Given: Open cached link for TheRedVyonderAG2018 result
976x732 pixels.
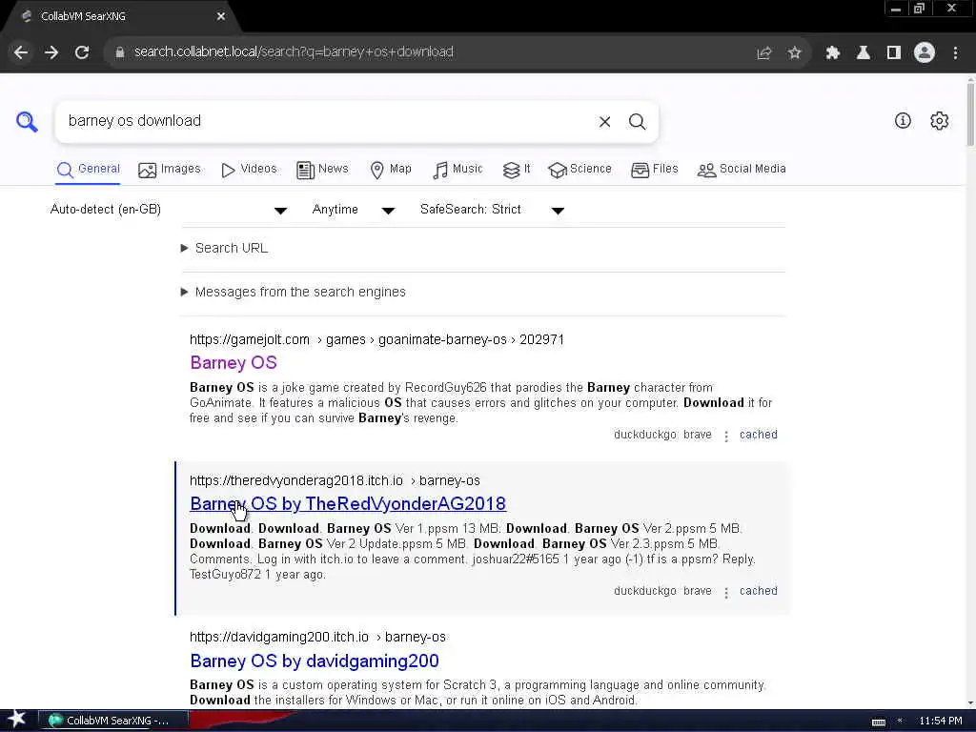Looking at the screenshot, I should [758, 591].
